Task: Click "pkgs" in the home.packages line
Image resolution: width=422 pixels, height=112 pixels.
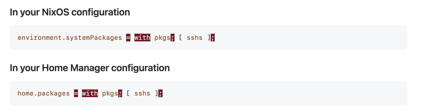Action: (x=110, y=93)
